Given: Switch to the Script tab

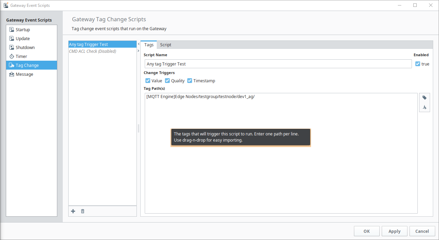Looking at the screenshot, I should 166,45.
